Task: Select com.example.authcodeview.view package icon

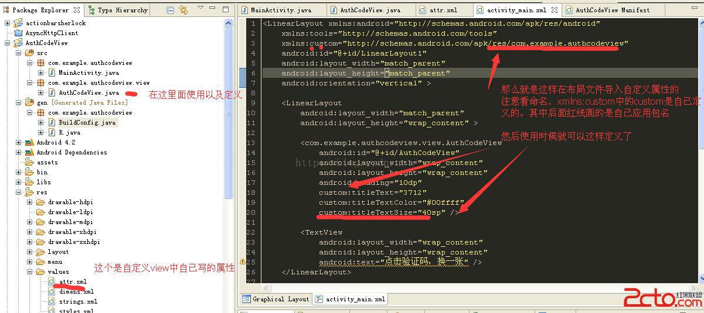Action: 40,82
